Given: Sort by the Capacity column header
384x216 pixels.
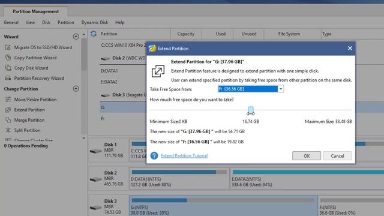Looking at the screenshot, I should point(186,34).
